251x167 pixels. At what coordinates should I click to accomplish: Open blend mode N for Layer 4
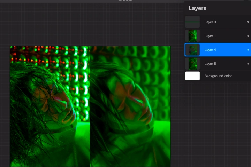tap(248, 50)
